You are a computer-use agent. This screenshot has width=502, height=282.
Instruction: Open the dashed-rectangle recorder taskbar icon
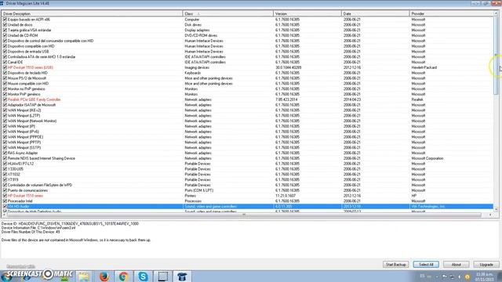pos(162,277)
